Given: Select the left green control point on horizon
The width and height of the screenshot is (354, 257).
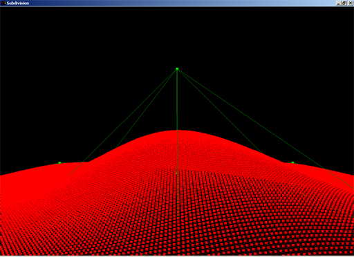Looking at the screenshot, I should pos(59,163).
